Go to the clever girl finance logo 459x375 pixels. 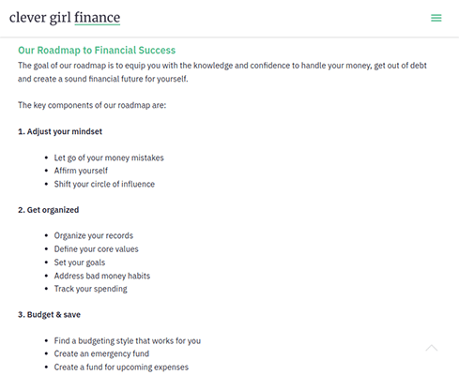coord(65,18)
